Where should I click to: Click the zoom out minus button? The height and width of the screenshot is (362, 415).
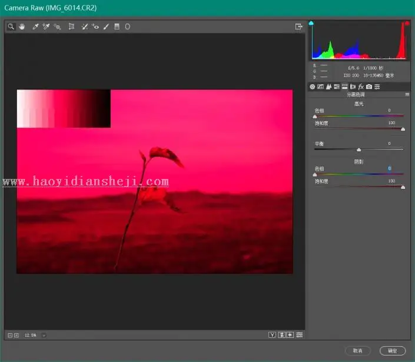pyautogui.click(x=10, y=336)
